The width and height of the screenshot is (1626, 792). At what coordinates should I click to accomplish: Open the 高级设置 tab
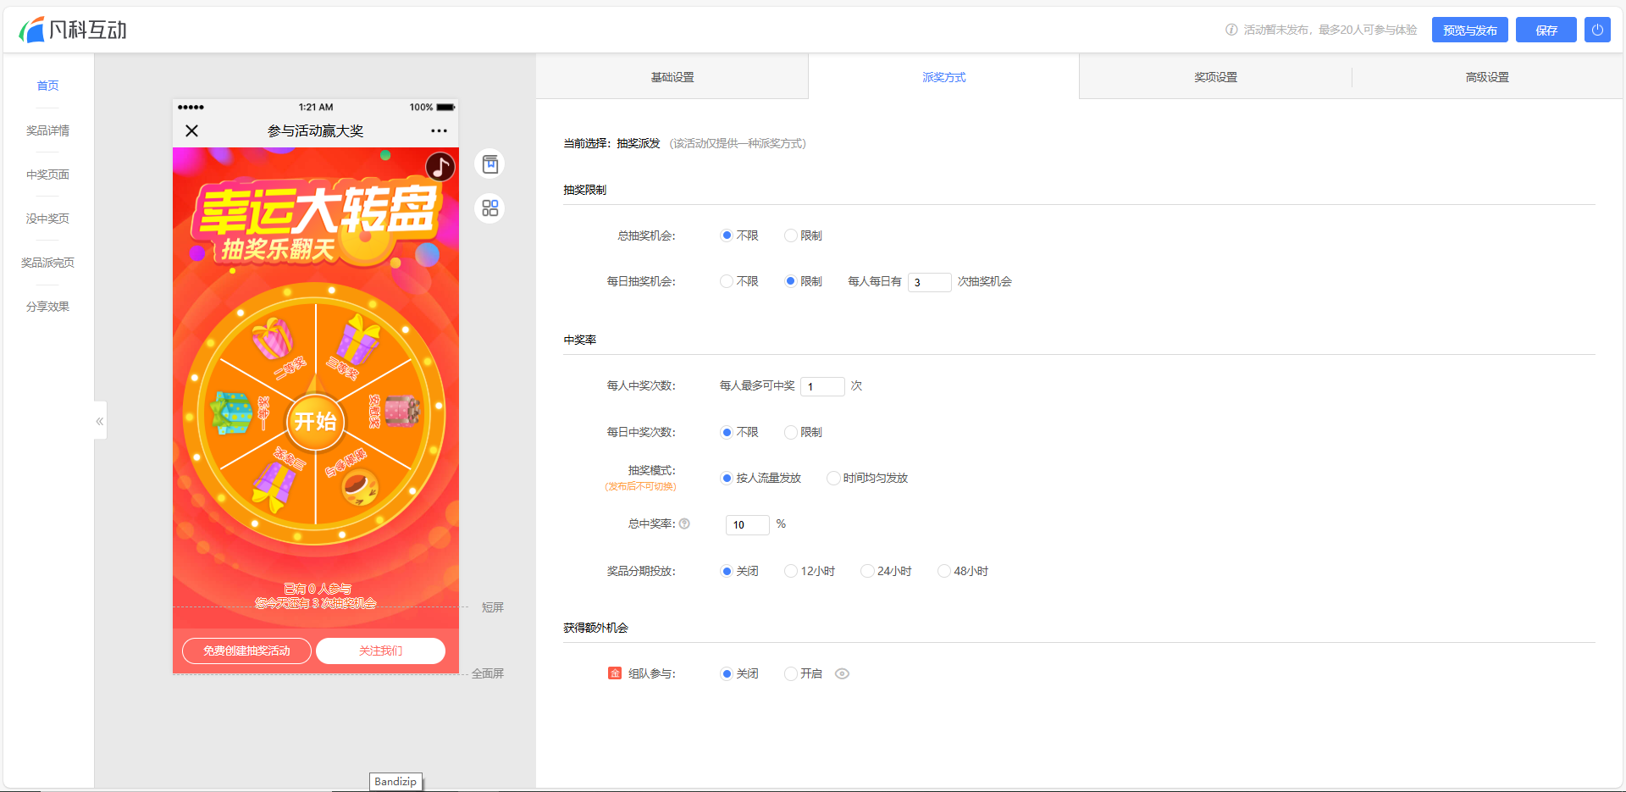[1487, 77]
